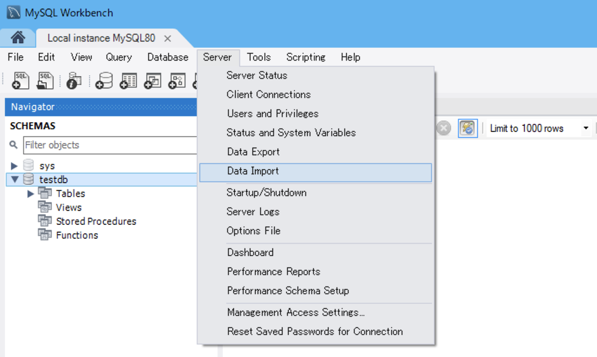597x357 pixels.
Task: Click the SCHEMAS section heading
Action: tap(33, 126)
